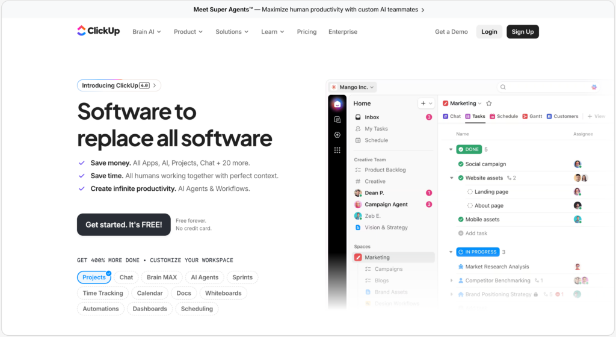Viewport: 616px width, 337px height.
Task: Open the Mango Inc. workspace switcher
Action: click(x=353, y=87)
